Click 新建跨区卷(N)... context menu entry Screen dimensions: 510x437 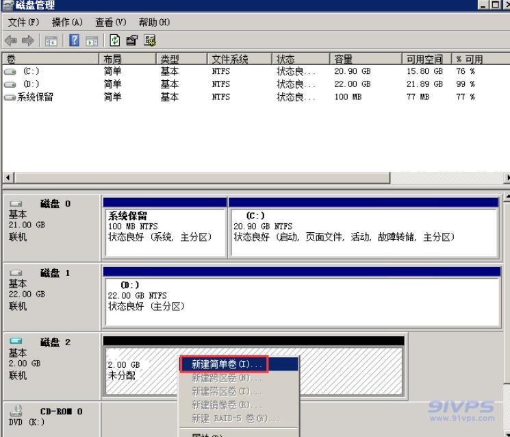coord(239,378)
